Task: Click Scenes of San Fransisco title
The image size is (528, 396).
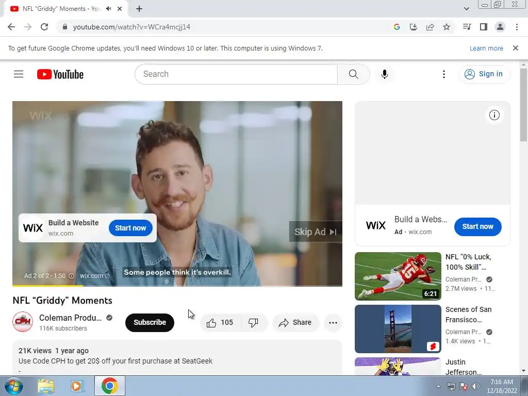Action: coord(468,315)
